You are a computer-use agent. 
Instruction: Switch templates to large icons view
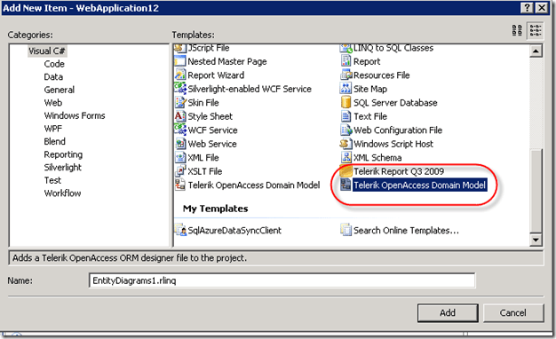517,30
